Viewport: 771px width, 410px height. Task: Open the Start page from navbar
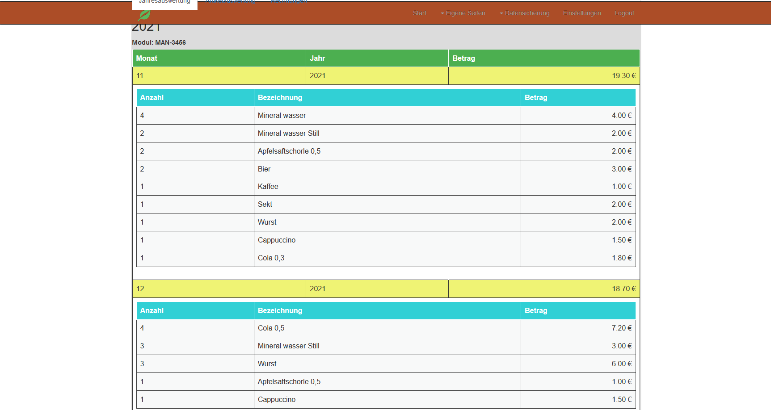(419, 13)
